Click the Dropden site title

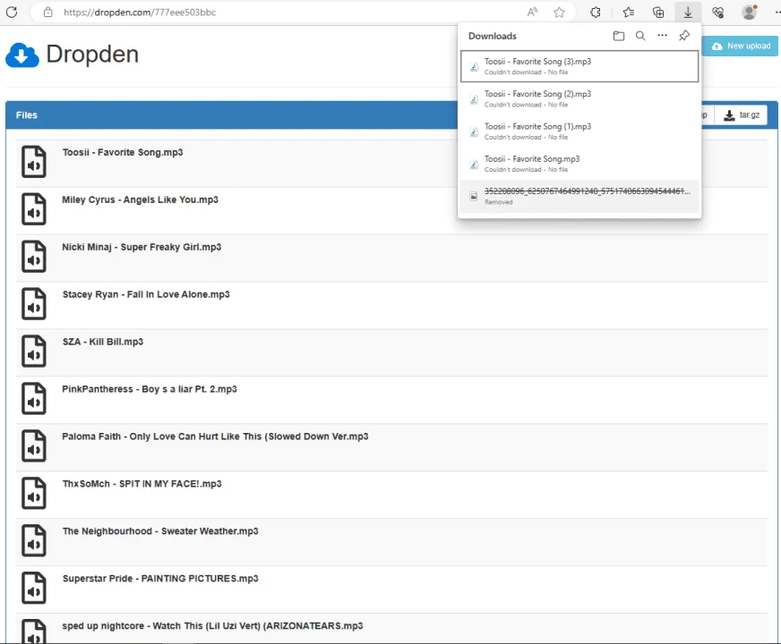(x=92, y=55)
